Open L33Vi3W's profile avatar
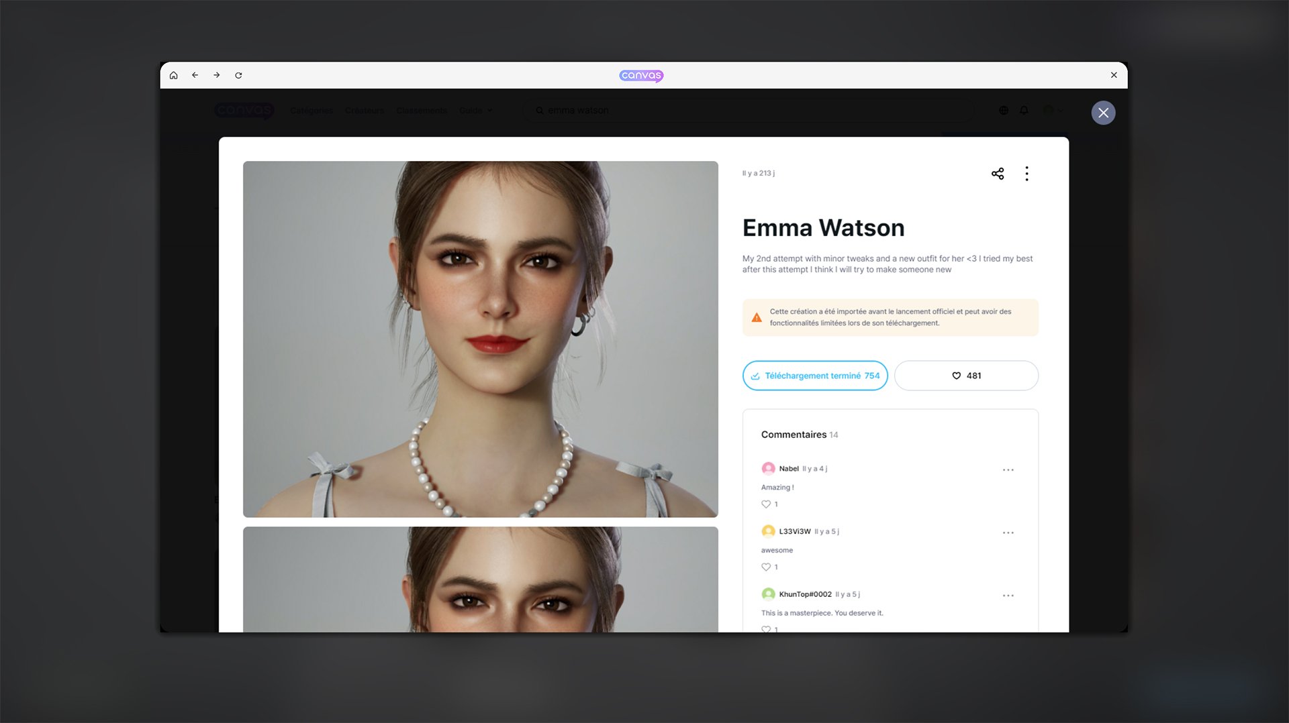The height and width of the screenshot is (723, 1289). point(768,531)
